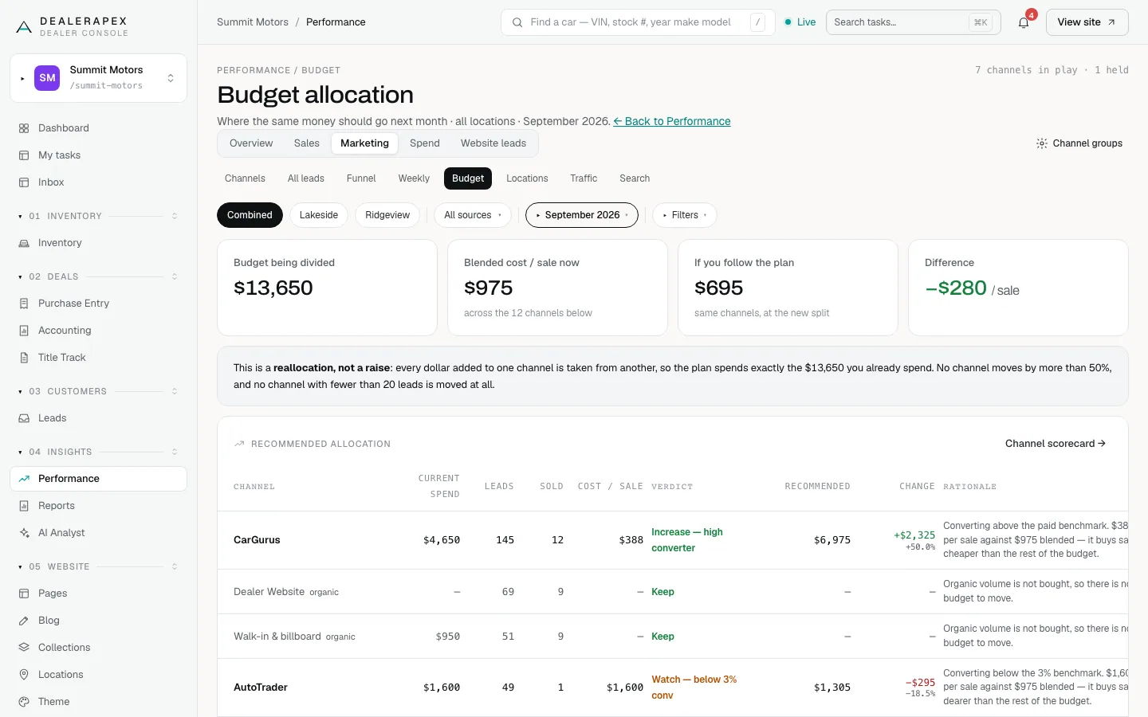1148x717 pixels.
Task: Expand the Filters dropdown
Action: [x=685, y=215]
